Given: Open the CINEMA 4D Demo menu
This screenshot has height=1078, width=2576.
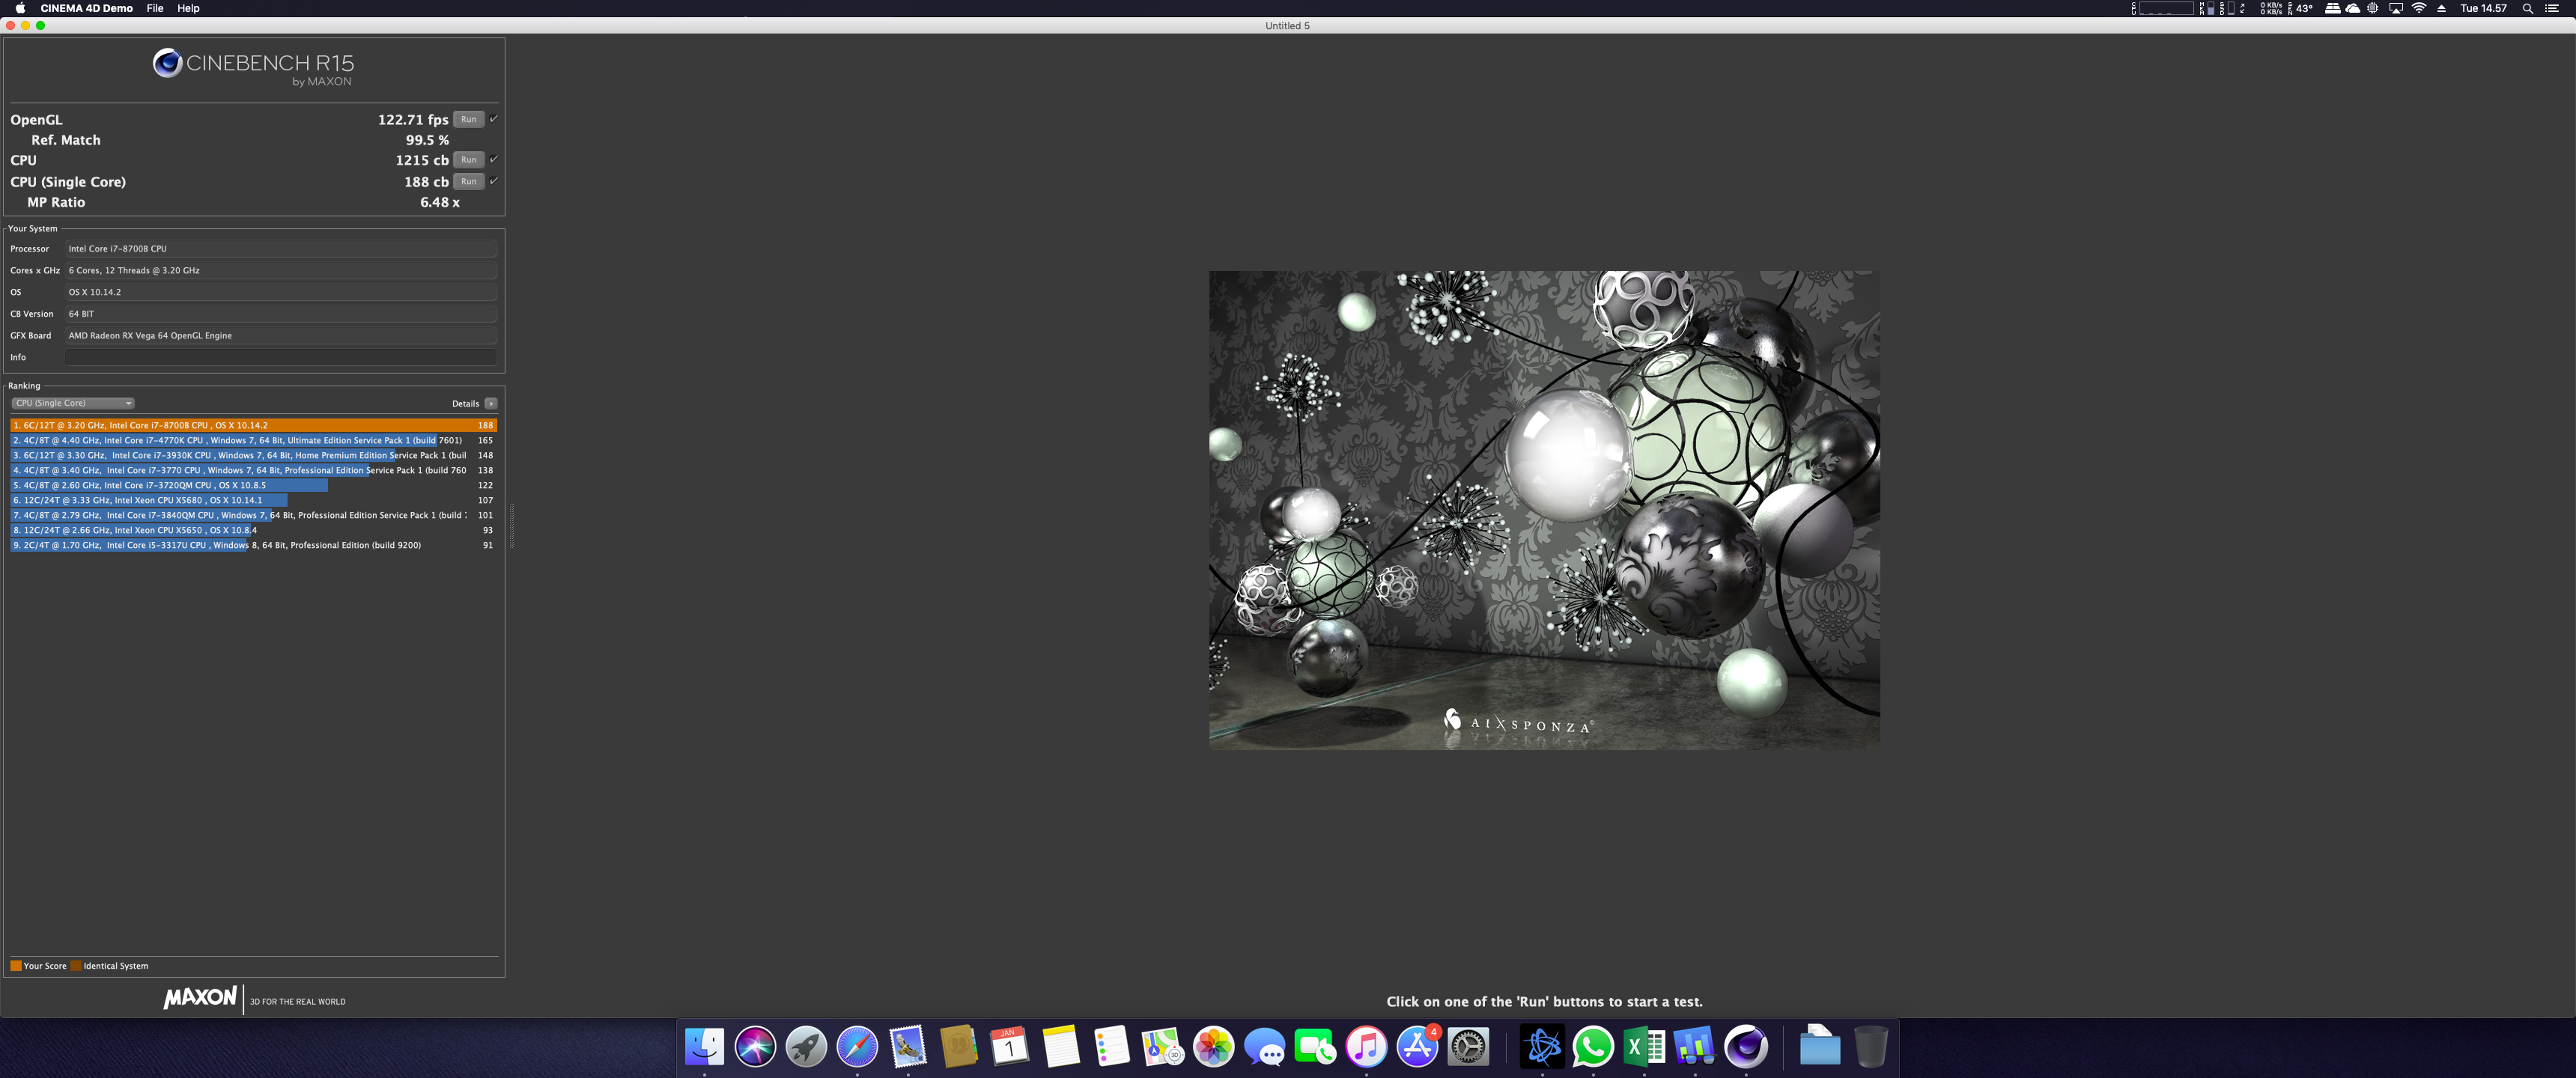Looking at the screenshot, I should point(86,8).
